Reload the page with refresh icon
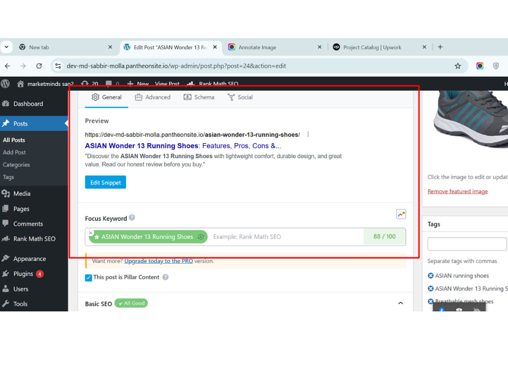Screen dimensions: 508x381 (39, 66)
